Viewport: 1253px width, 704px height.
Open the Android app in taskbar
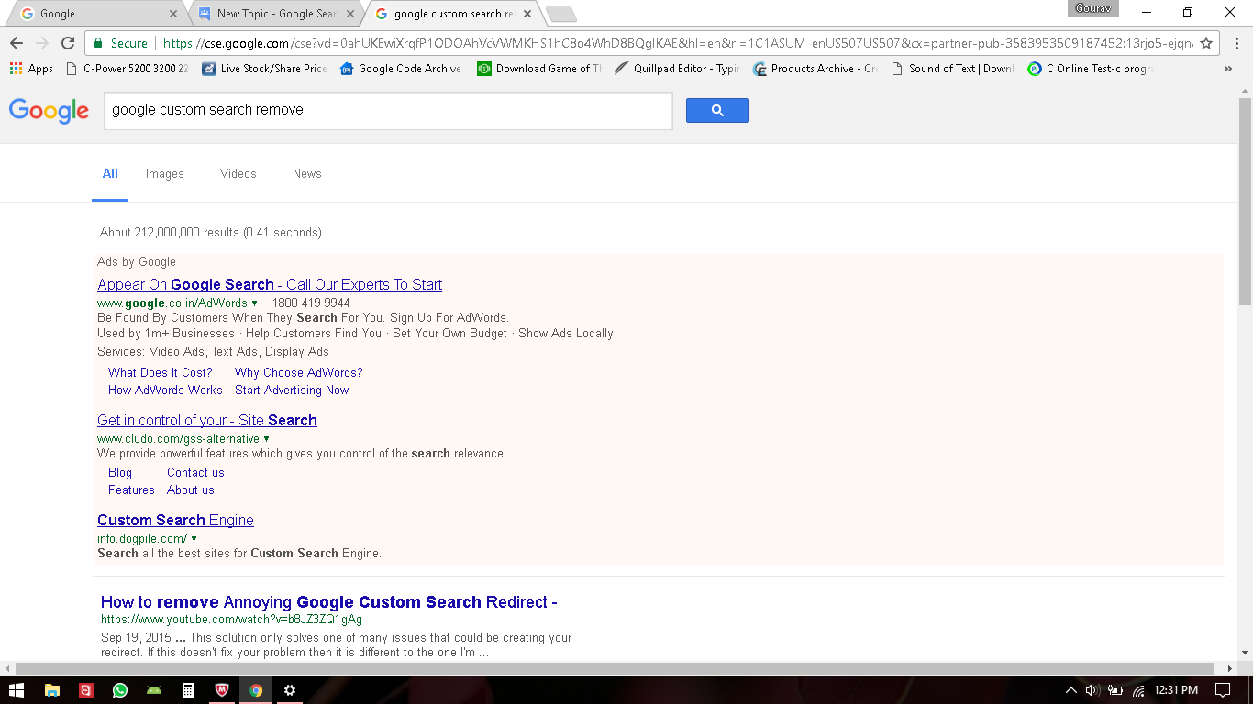[x=154, y=690]
